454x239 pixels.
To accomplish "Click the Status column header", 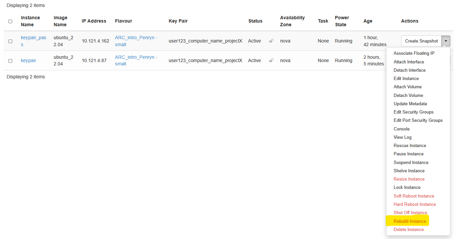I will click(255, 21).
